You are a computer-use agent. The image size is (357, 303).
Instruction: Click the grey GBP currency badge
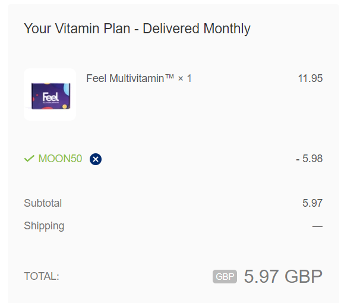click(225, 277)
